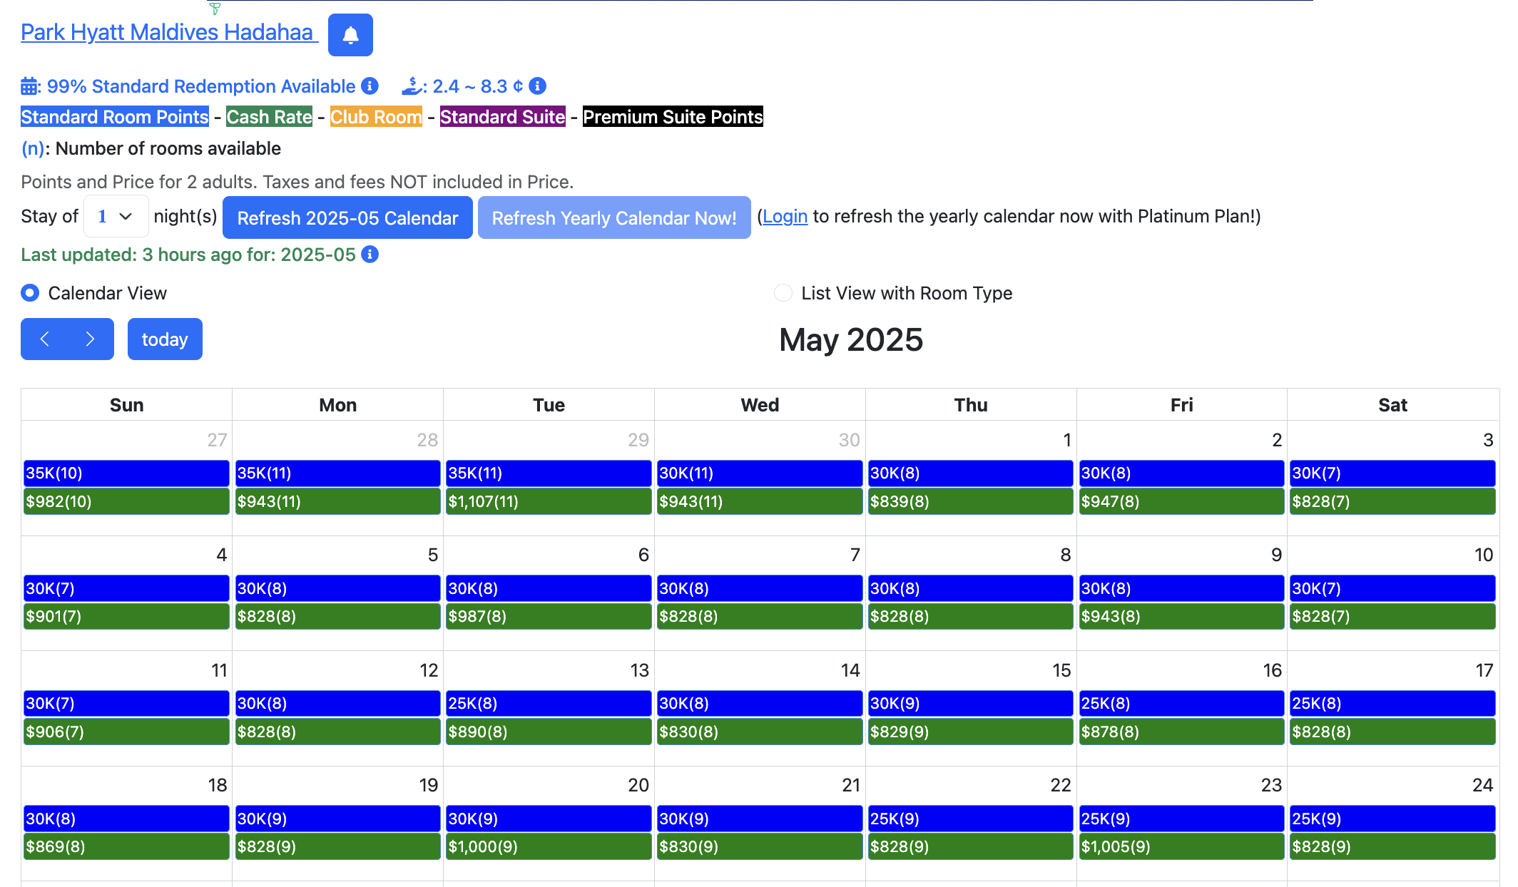The width and height of the screenshot is (1518, 887).
Task: Click the Wed column header
Action: pos(760,405)
